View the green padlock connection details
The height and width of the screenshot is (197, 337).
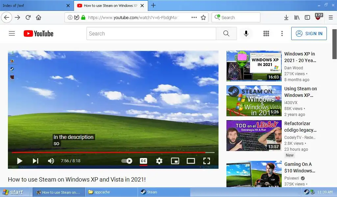(83, 17)
